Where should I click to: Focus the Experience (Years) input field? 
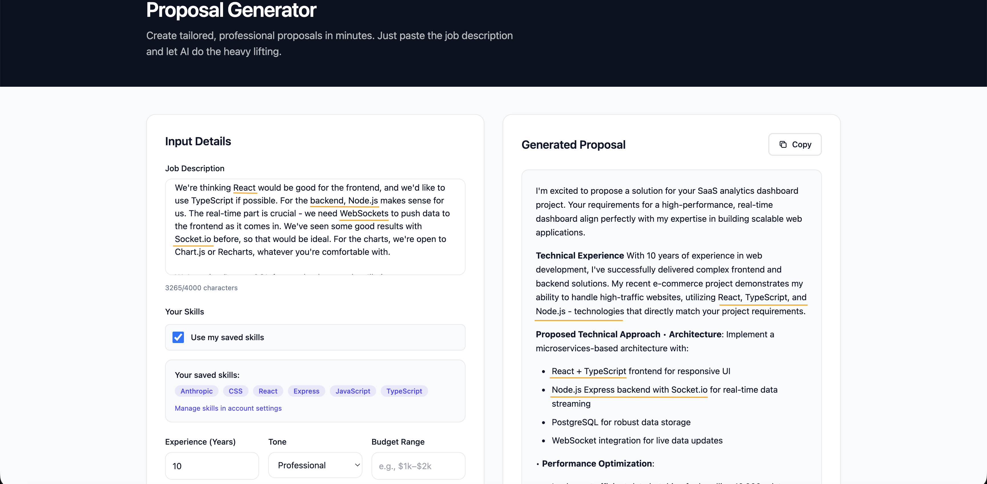pyautogui.click(x=212, y=466)
